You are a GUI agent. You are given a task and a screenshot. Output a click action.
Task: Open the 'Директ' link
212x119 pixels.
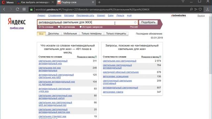point(41,16)
